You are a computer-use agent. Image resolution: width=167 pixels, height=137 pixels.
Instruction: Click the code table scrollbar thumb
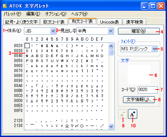[x=111, y=52]
